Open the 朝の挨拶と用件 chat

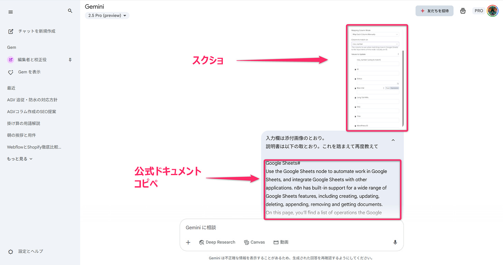tap(21, 135)
